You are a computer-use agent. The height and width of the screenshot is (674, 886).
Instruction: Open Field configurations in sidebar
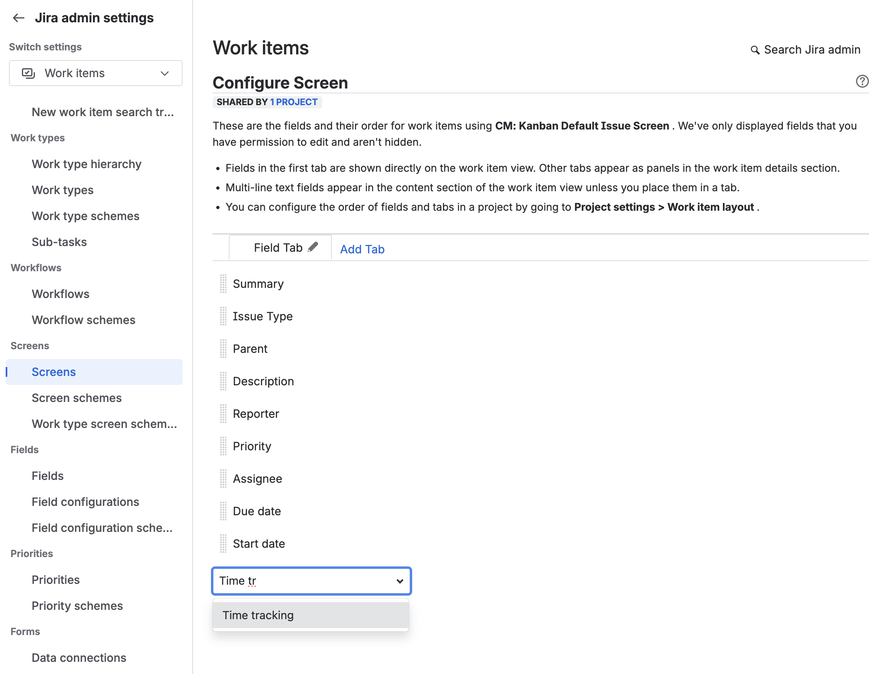click(85, 502)
